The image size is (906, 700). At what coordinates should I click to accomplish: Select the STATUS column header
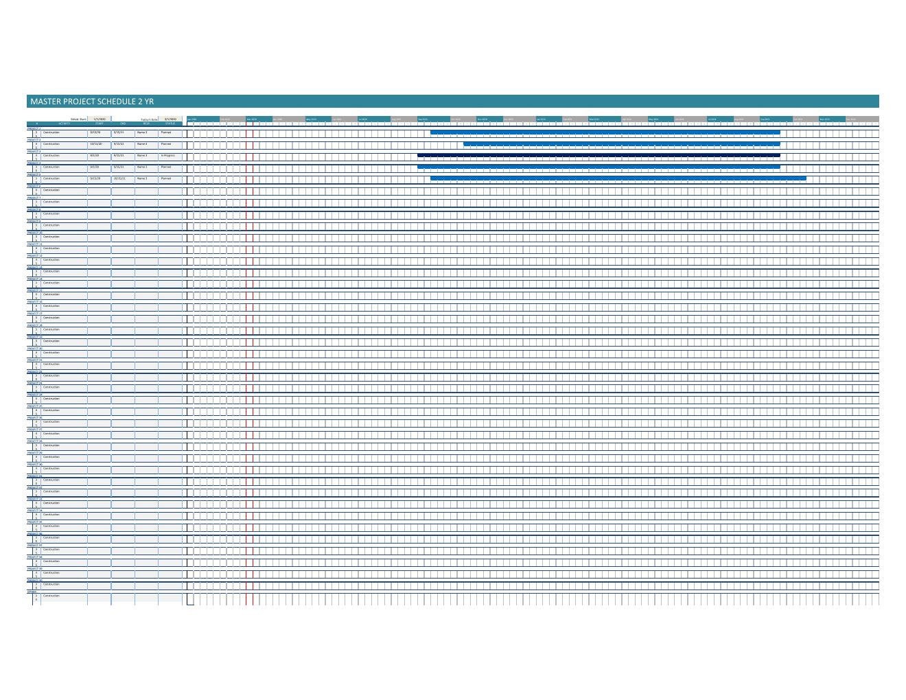click(169, 124)
